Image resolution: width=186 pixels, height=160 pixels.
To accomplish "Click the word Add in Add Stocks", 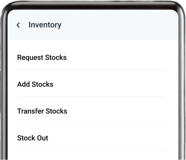I will (x=24, y=84).
